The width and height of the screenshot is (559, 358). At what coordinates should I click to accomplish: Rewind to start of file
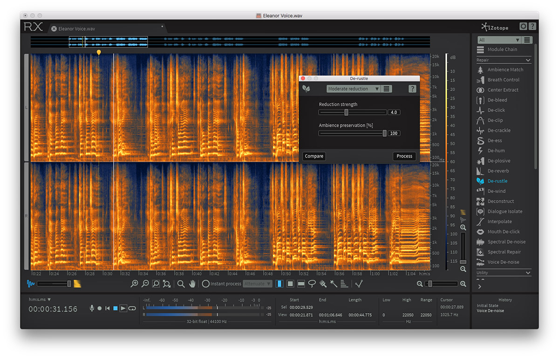[x=108, y=309]
